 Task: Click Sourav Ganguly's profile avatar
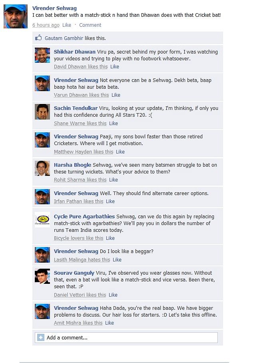[x=42, y=276]
